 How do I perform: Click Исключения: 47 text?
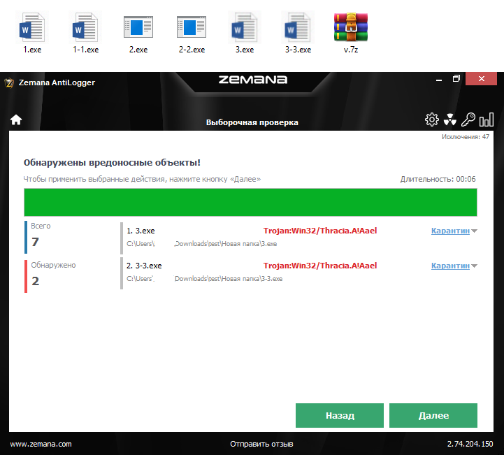466,137
